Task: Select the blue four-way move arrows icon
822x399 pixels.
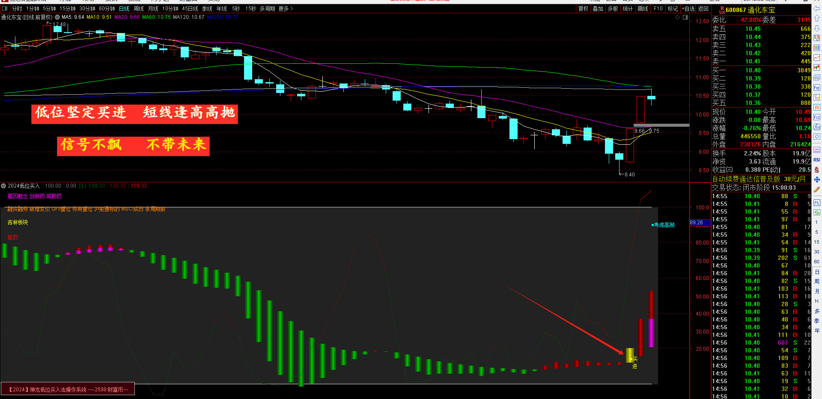Action: pos(817,179)
